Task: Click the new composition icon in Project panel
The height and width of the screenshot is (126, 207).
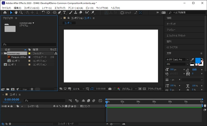Action: (13, 89)
